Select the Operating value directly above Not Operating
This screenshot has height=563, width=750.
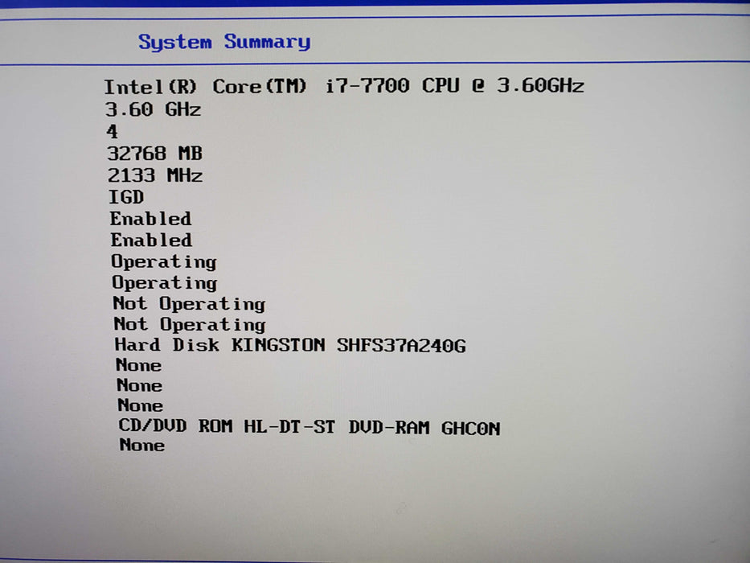[x=165, y=283]
